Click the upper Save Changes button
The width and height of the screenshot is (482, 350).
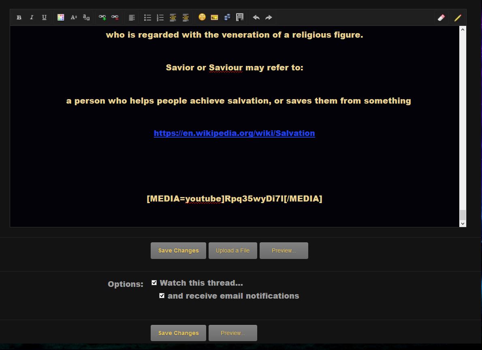(x=178, y=250)
